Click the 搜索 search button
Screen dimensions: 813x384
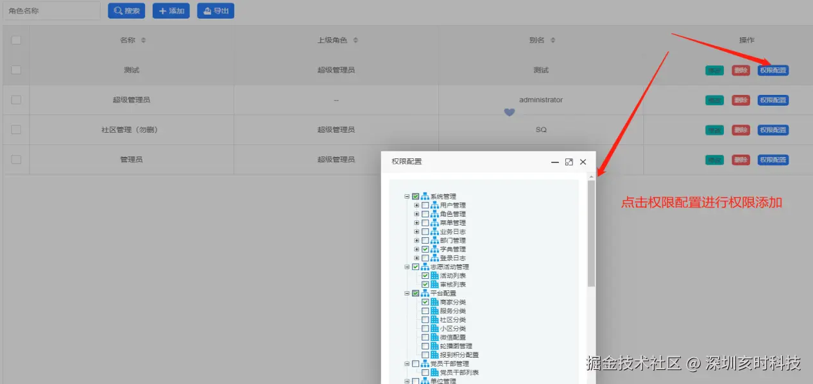point(126,11)
